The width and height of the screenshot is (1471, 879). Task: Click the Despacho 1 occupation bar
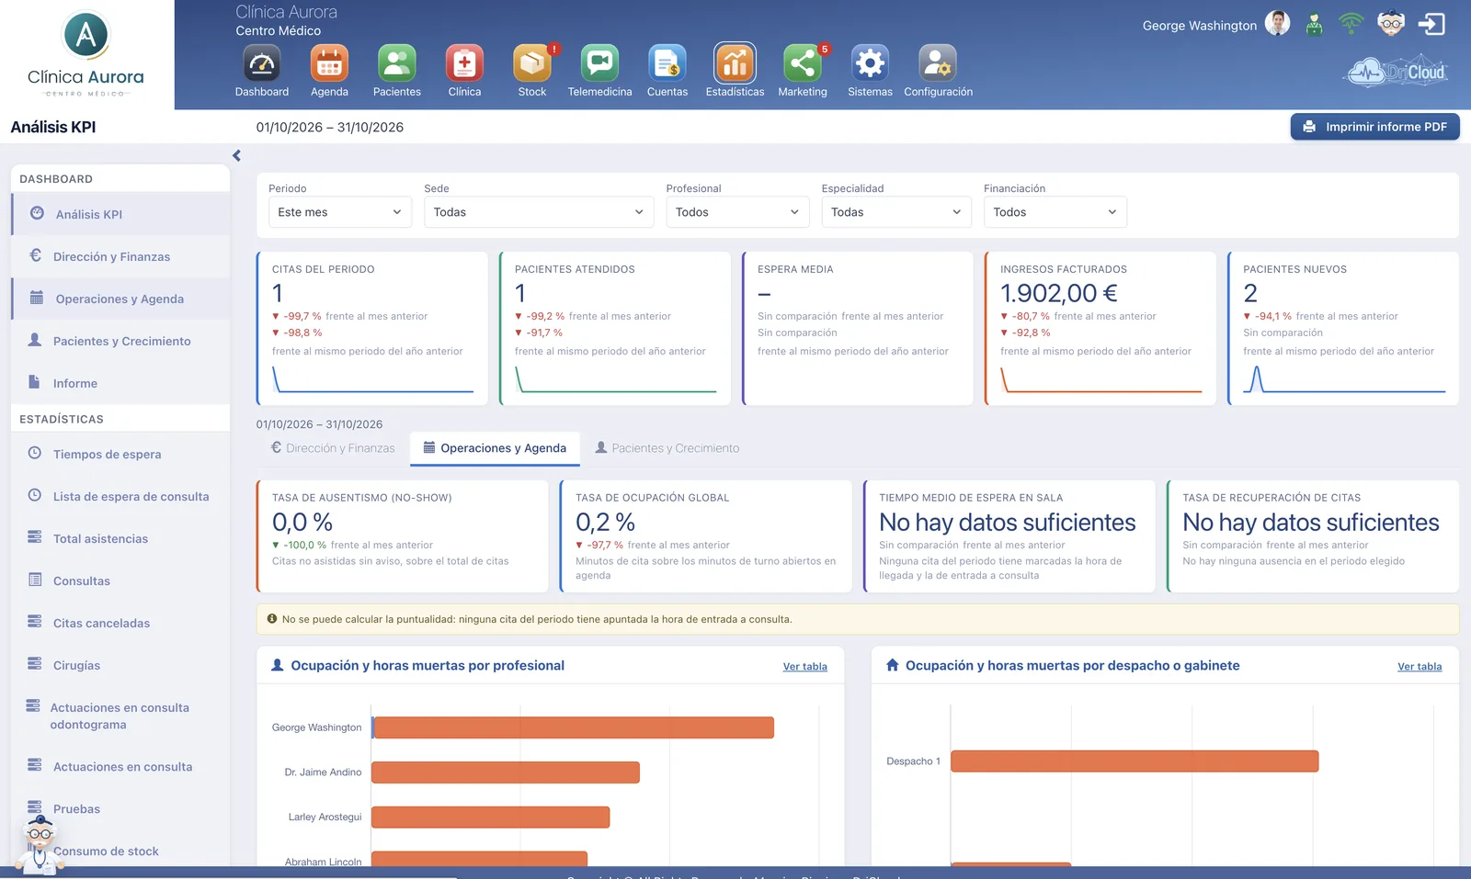(x=1135, y=761)
